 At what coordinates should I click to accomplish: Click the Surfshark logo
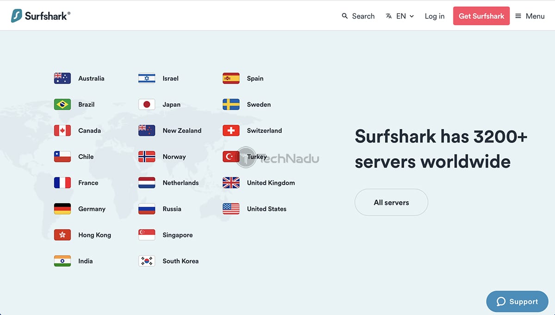click(41, 16)
